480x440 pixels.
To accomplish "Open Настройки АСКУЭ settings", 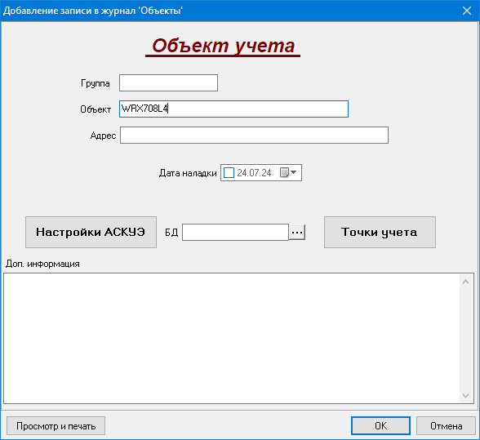I will click(91, 232).
